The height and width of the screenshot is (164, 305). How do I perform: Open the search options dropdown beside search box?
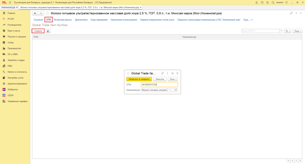click(288, 31)
